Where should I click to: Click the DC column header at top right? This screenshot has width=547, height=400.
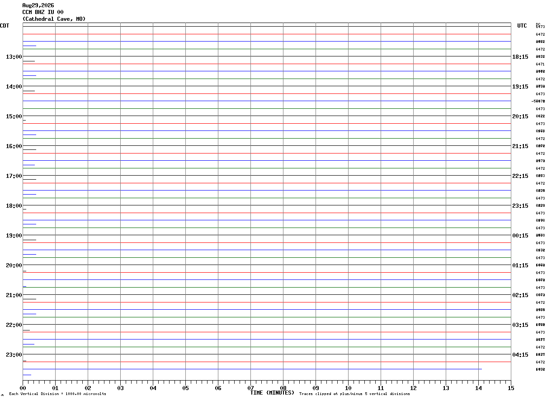538,24
